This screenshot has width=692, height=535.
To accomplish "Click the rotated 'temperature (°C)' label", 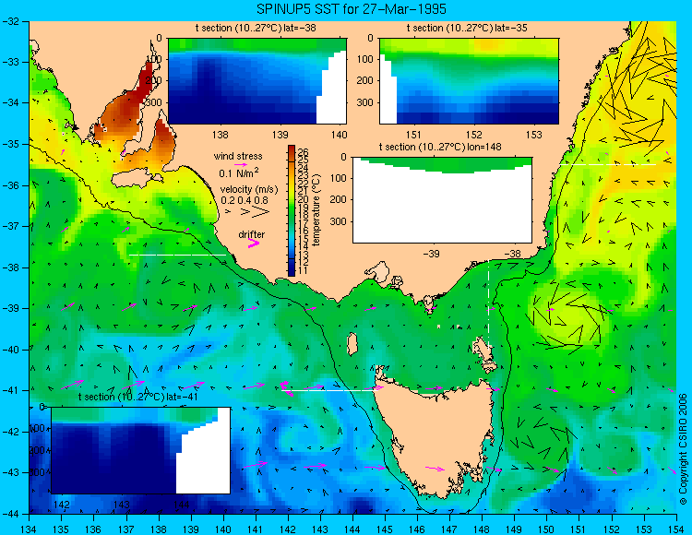I will (x=316, y=210).
